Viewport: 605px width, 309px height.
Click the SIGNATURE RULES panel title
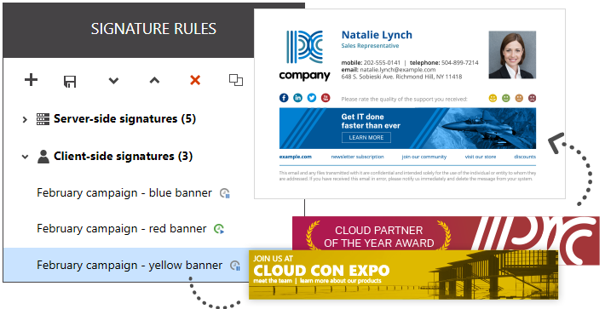(x=153, y=29)
